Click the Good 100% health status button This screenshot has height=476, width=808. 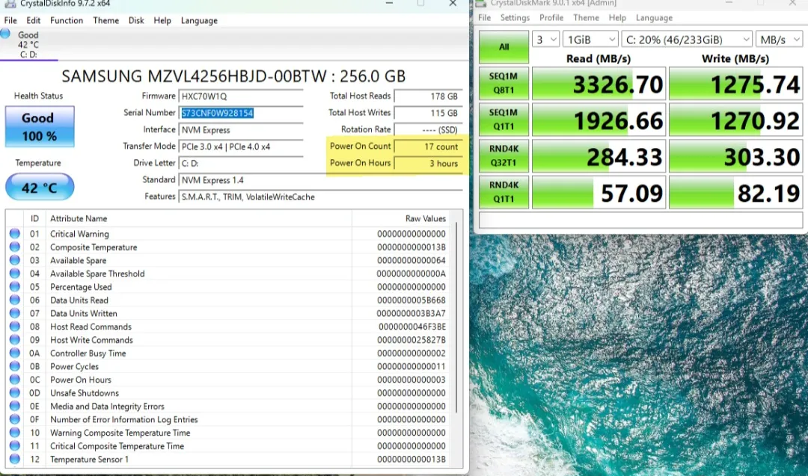click(40, 127)
